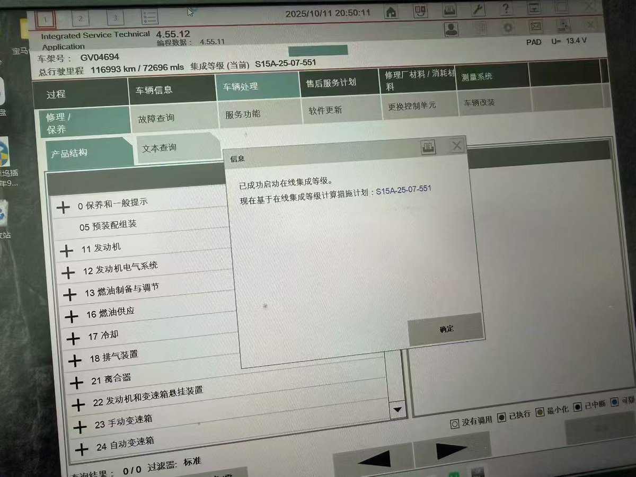The height and width of the screenshot is (477, 636).
Task: Expand the 16 燃油供应 node
Action: coord(72,316)
